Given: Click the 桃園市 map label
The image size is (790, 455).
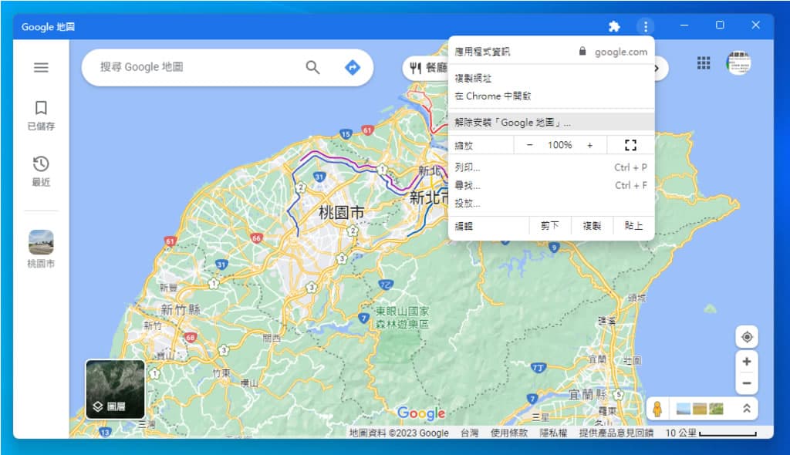Looking at the screenshot, I should point(341,213).
